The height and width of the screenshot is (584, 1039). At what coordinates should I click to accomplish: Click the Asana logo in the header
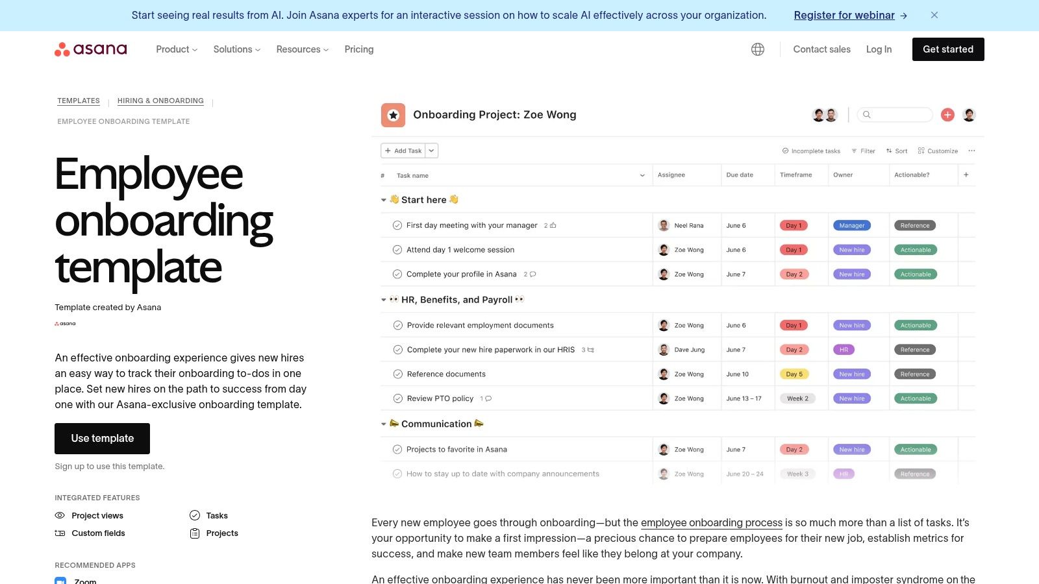(91, 49)
